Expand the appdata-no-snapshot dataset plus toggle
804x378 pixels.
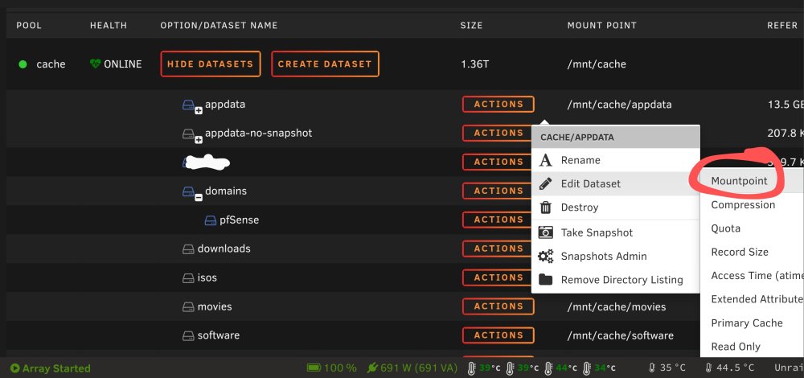point(199,139)
